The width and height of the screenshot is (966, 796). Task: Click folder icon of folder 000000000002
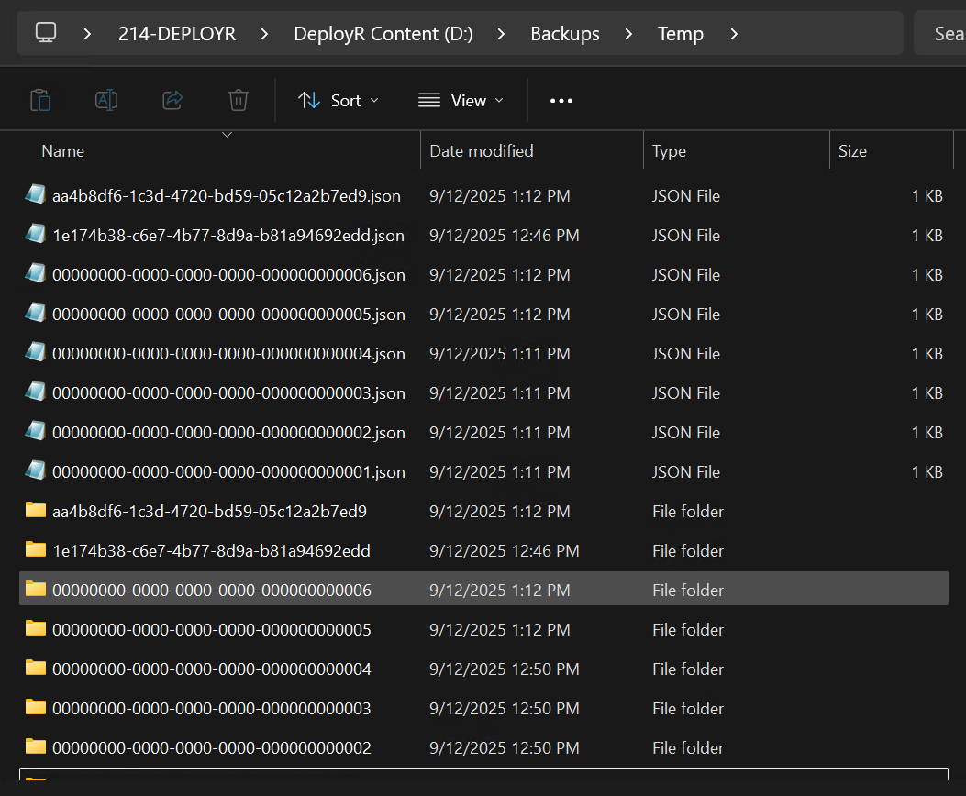point(36,746)
